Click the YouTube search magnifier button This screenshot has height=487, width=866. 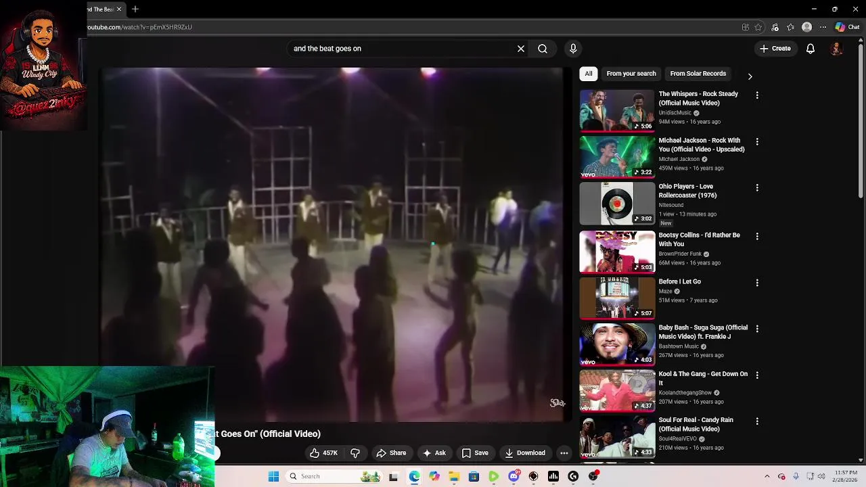tap(543, 49)
